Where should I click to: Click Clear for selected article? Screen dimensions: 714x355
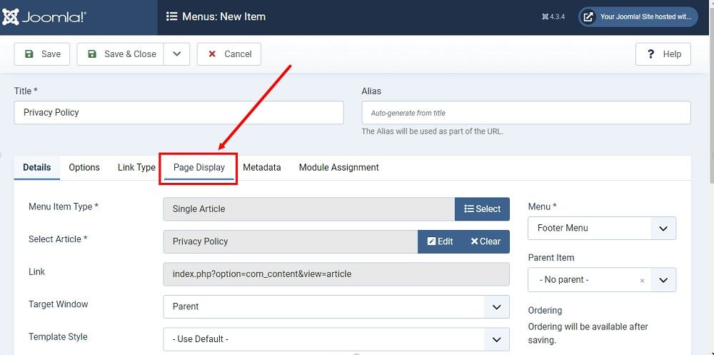[x=486, y=241]
